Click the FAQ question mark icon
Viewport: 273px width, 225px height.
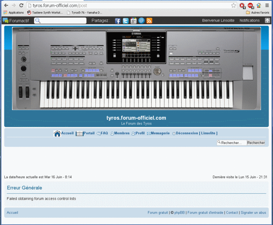pos(99,133)
